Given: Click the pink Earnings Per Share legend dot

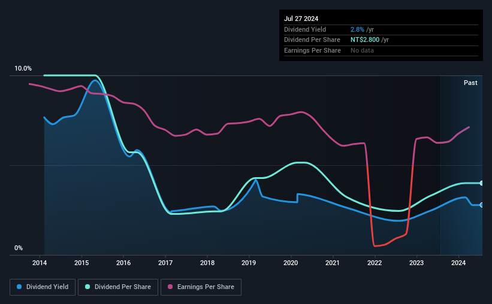Looking at the screenshot, I should coord(170,287).
